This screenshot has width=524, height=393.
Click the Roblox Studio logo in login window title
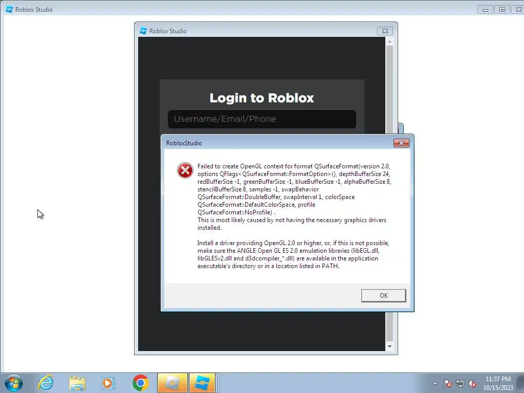(x=143, y=31)
